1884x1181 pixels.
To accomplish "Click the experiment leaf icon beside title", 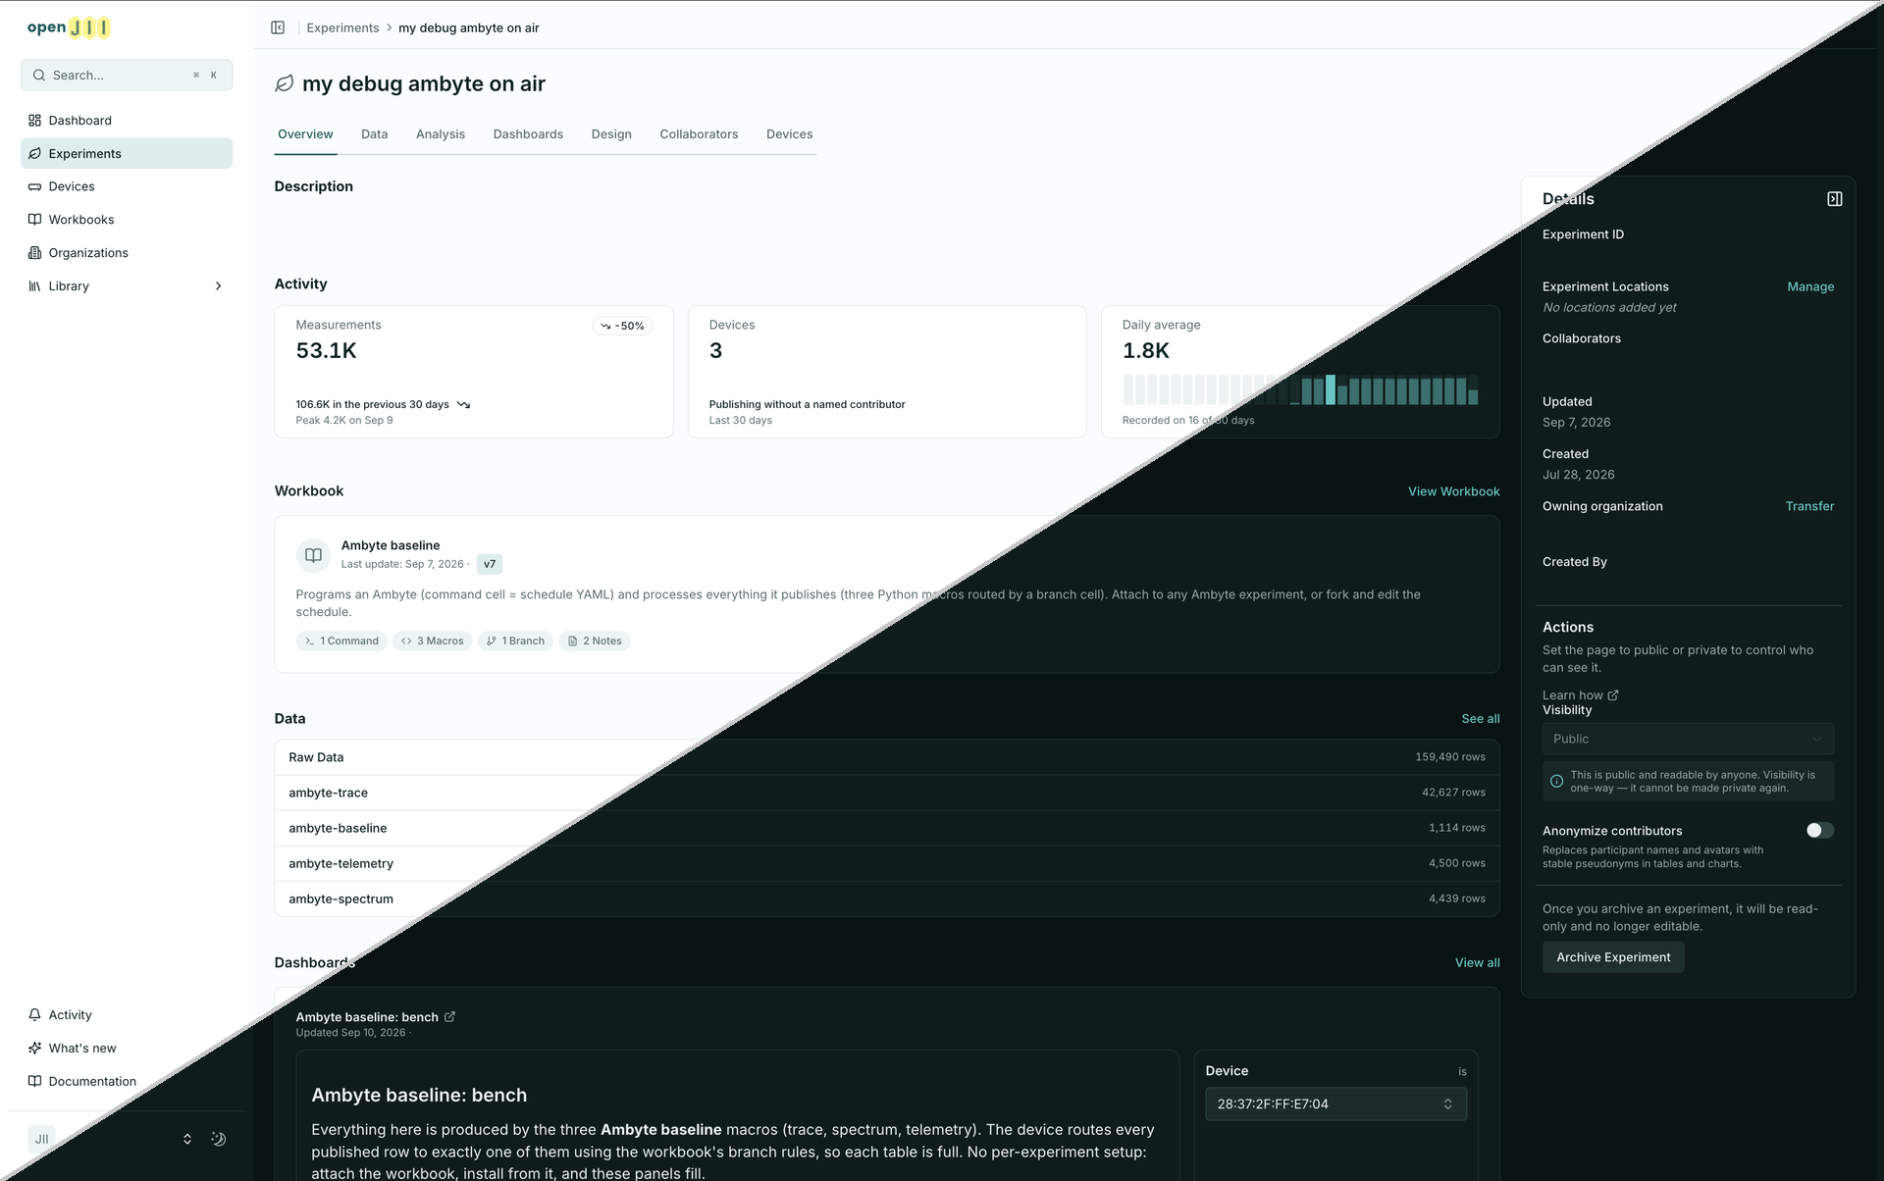I will click(285, 83).
